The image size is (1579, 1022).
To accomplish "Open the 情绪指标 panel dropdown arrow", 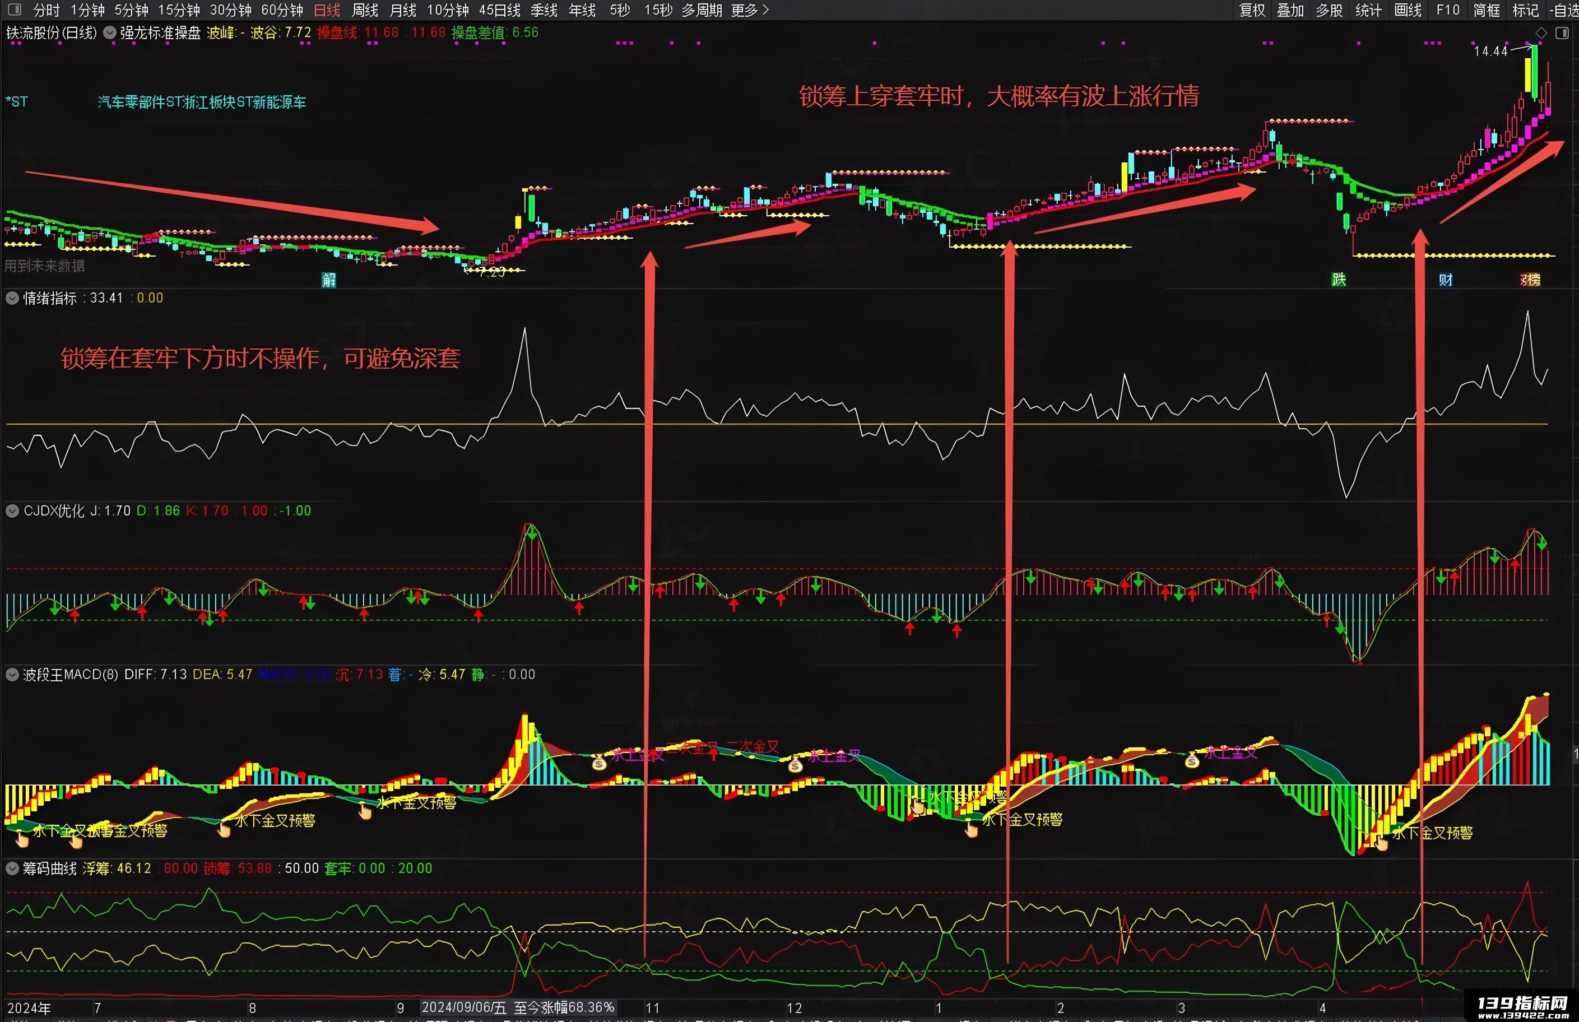I will 12,298.
